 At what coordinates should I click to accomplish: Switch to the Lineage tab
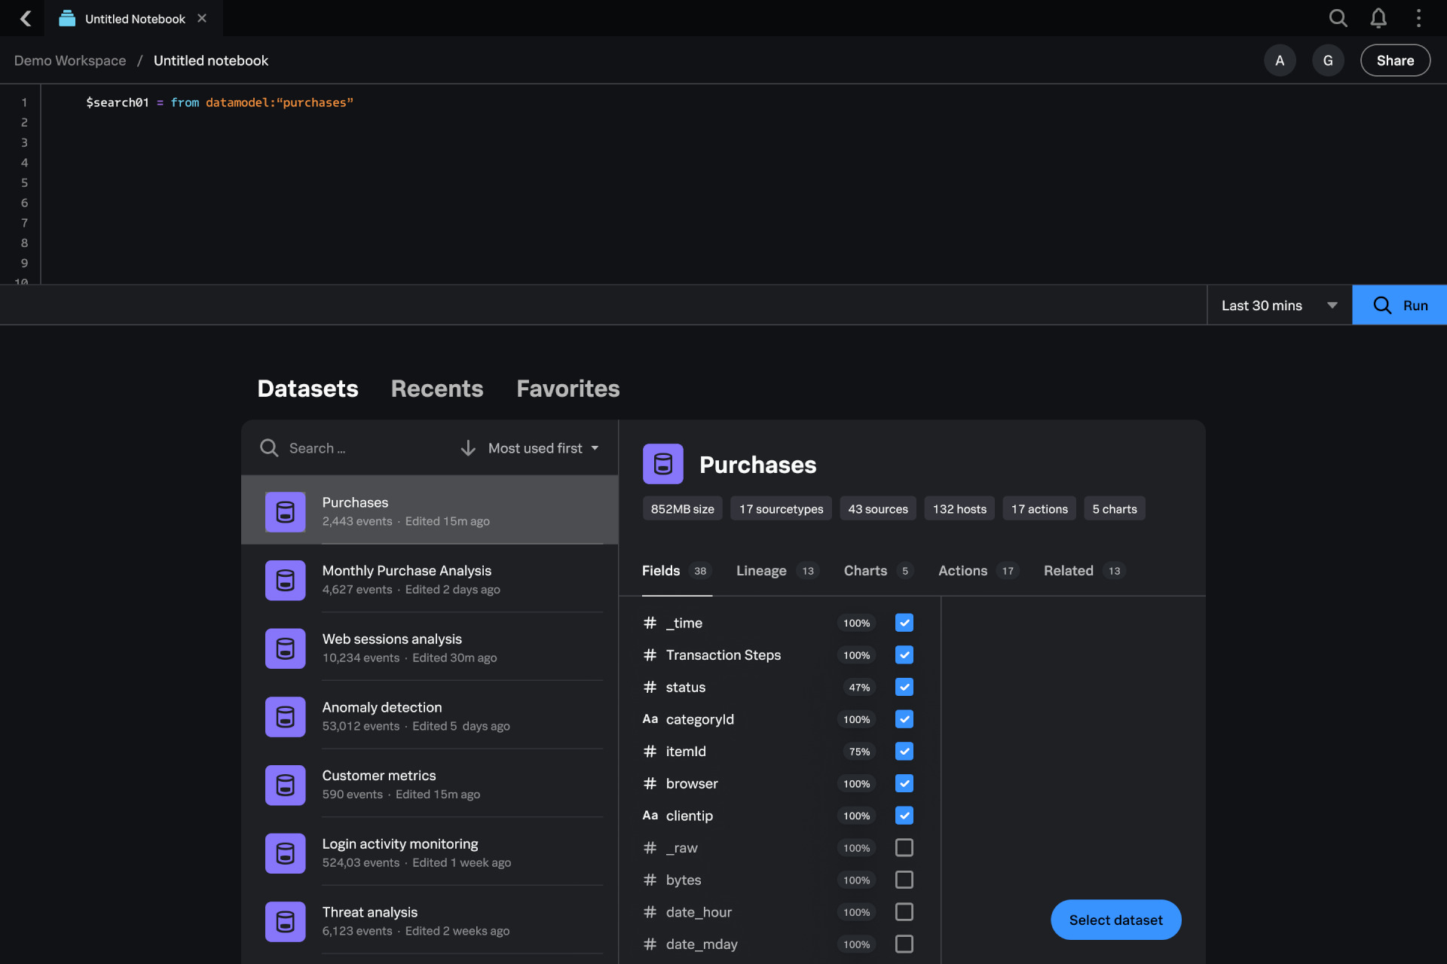point(761,571)
